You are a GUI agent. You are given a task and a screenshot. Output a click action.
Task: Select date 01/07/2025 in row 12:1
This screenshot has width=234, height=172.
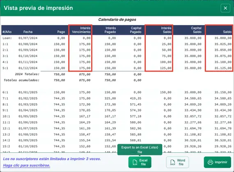(28, 128)
